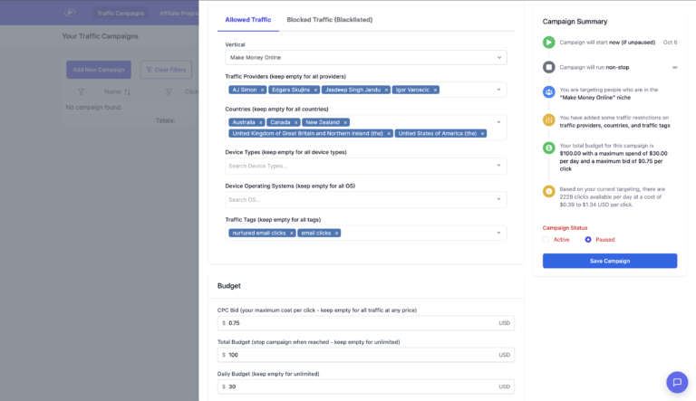Open Traffic Campaigns nav item

(x=121, y=14)
